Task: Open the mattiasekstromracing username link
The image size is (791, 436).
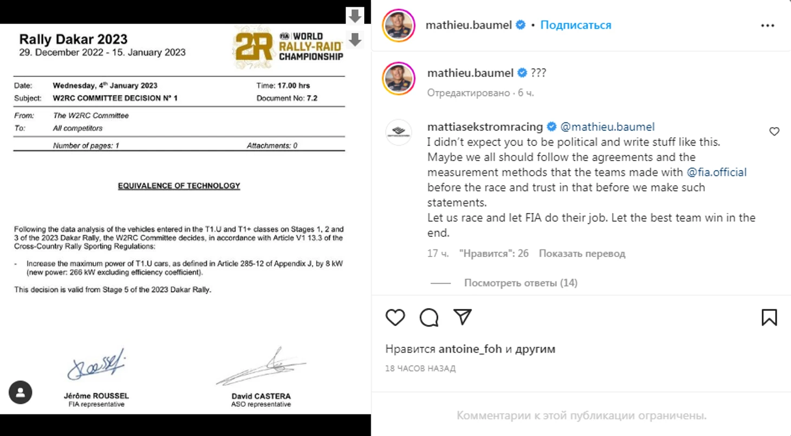Action: (485, 127)
